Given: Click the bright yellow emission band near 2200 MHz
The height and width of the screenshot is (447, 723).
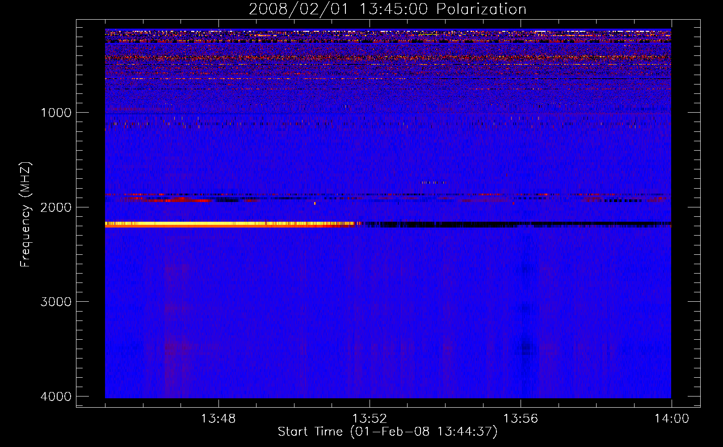Looking at the screenshot, I should pos(230,224).
